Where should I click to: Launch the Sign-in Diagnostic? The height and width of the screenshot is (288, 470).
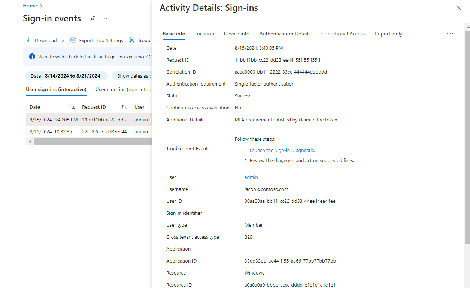pos(282,150)
